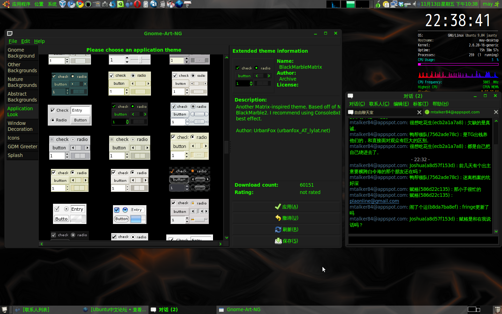Close the 自由聊天室 chat tab

[x=419, y=112]
